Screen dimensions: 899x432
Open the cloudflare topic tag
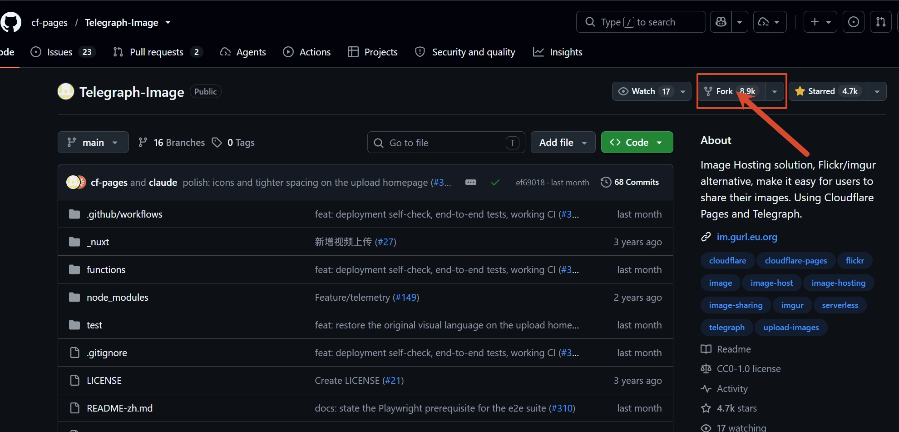727,260
